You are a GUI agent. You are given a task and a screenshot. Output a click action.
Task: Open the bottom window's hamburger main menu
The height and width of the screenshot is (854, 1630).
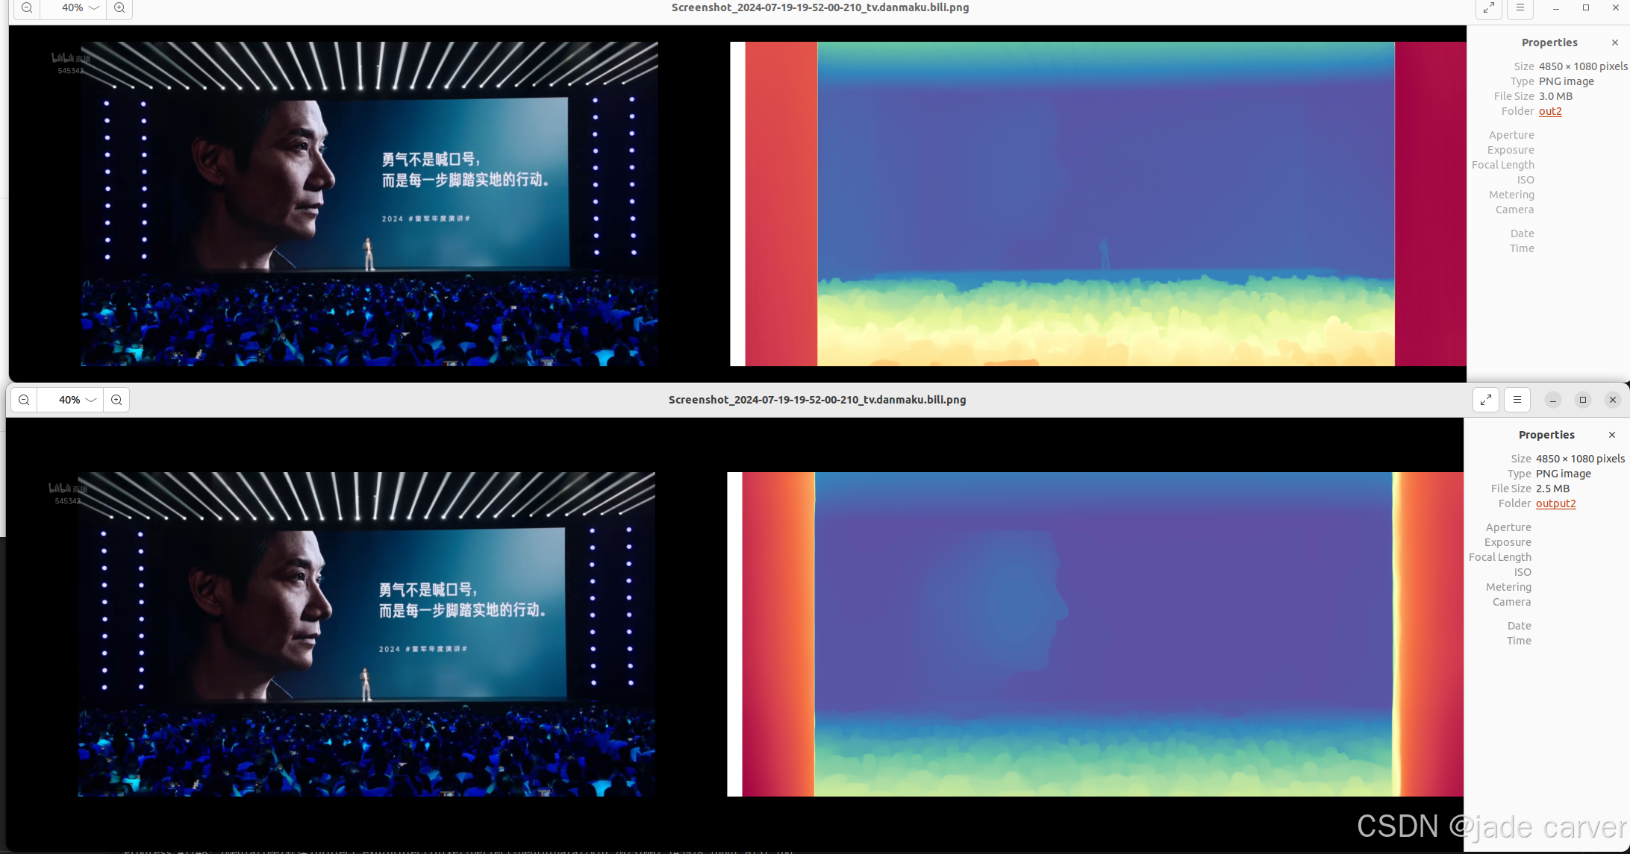[x=1517, y=400]
